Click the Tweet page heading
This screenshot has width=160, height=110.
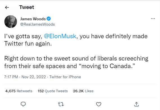click(27, 7)
